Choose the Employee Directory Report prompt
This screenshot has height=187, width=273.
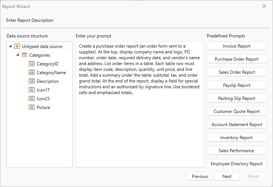click(x=237, y=163)
